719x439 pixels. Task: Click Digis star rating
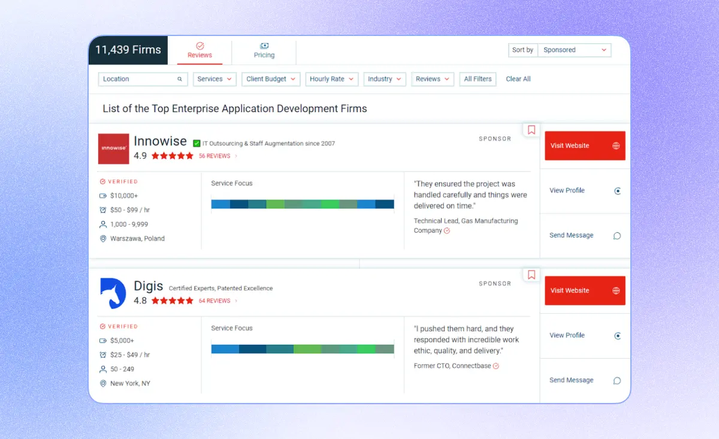click(173, 301)
